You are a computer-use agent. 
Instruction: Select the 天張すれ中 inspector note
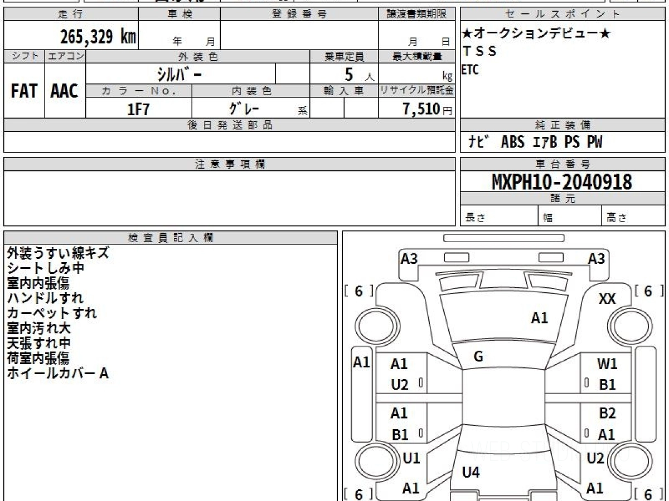click(38, 343)
